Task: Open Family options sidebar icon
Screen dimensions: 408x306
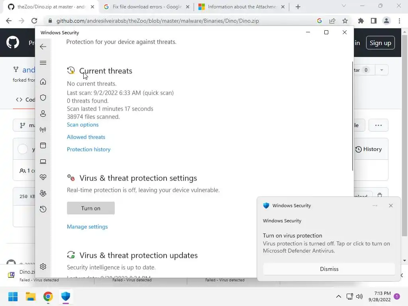Action: coord(43,193)
